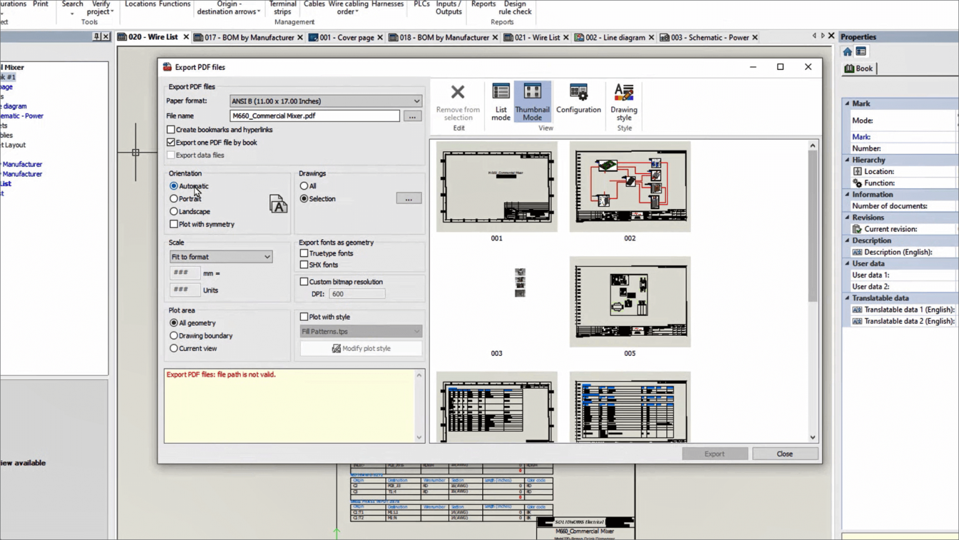This screenshot has height=540, width=959.
Task: Select Portrait orientation
Action: point(174,199)
